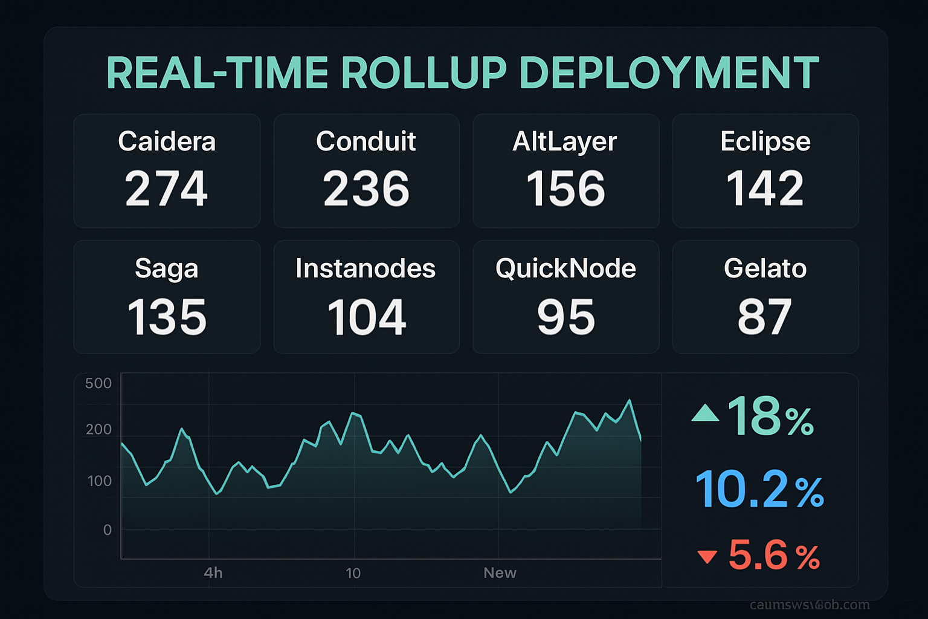The height and width of the screenshot is (619, 928).
Task: Select the Caidera stat card
Action: 167,171
